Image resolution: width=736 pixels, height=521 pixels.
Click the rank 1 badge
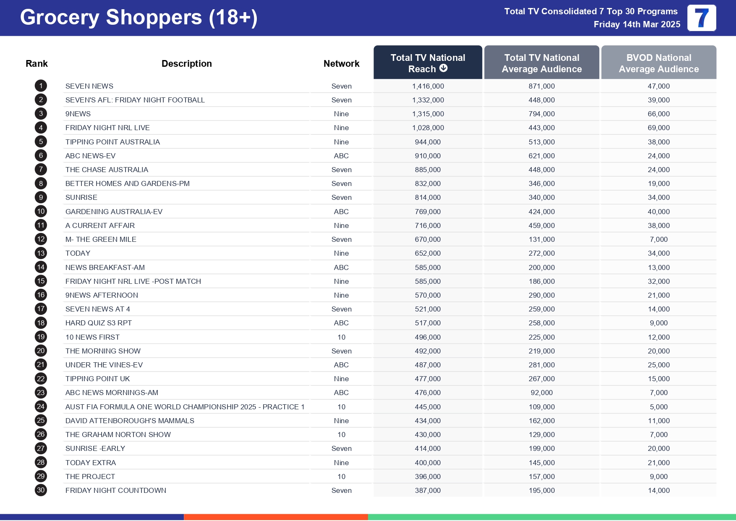(41, 86)
